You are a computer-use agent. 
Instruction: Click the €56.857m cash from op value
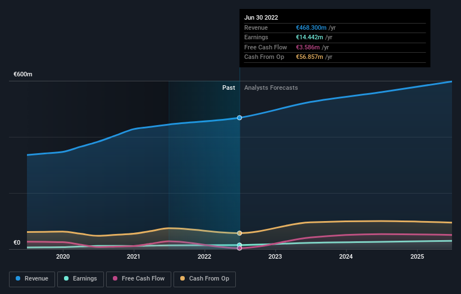309,57
